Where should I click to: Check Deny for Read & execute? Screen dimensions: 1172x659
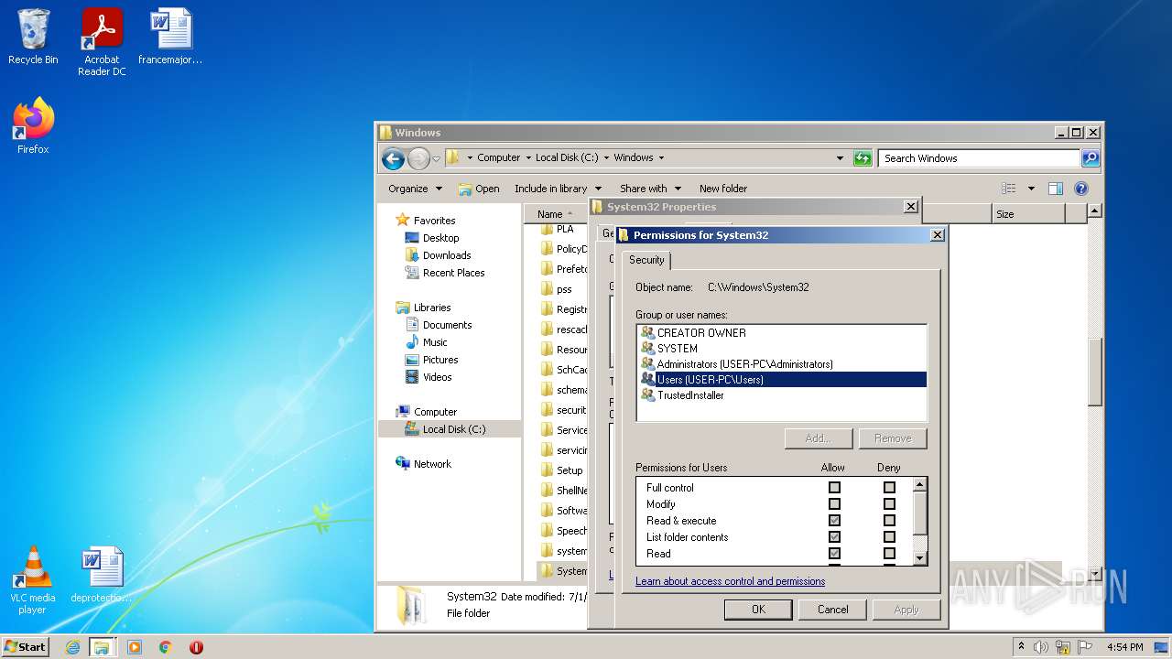click(889, 521)
